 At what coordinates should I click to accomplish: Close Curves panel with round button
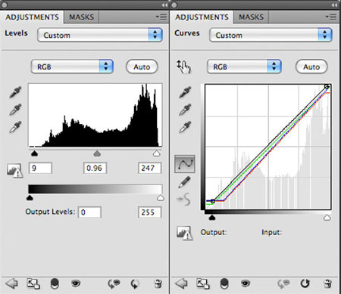174,5
